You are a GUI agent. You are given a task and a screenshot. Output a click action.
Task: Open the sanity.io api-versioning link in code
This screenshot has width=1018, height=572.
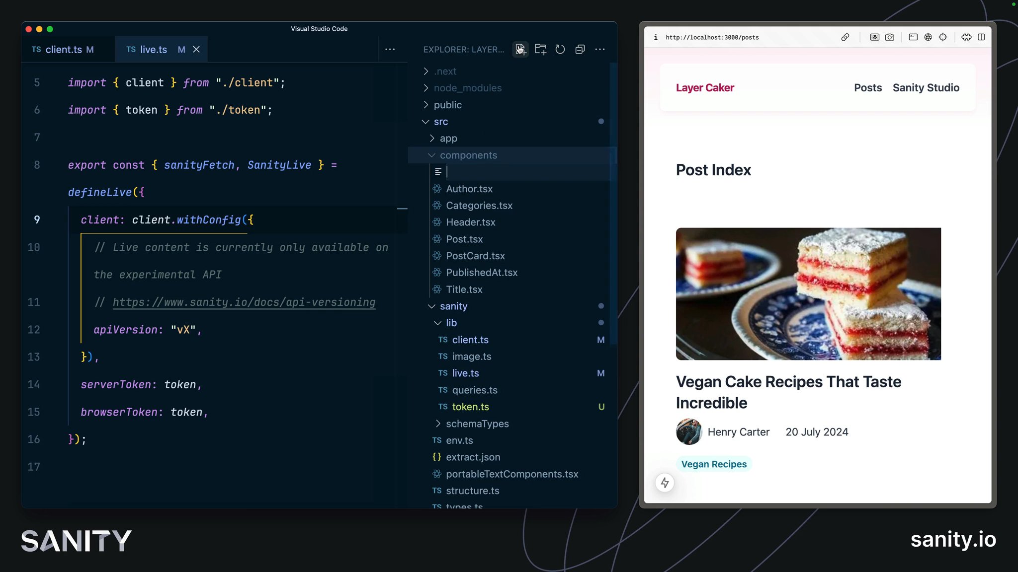(x=244, y=302)
